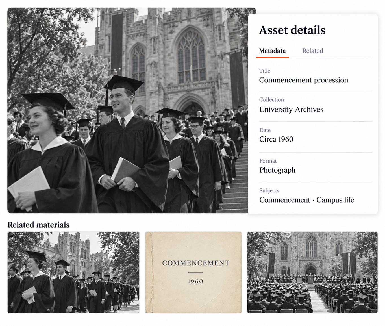Select the "Commencement" subject in the Subjects field
The width and height of the screenshot is (385, 326).
(285, 200)
